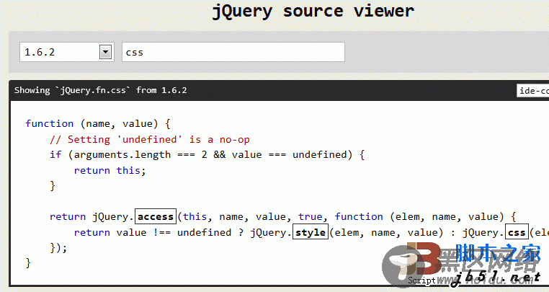
Task: Follow the boxed css method link
Action: click(x=517, y=232)
